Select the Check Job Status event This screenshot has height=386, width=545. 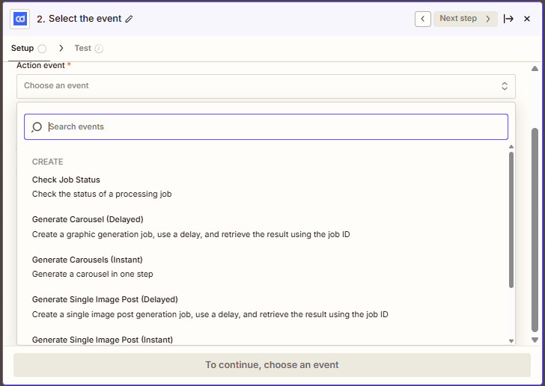(66, 180)
